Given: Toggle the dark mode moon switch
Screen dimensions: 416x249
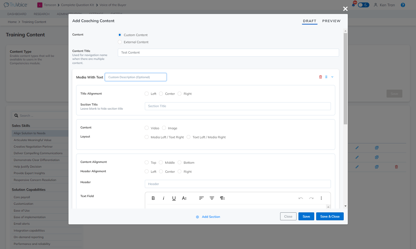Looking at the screenshot, I should tap(363, 5).
